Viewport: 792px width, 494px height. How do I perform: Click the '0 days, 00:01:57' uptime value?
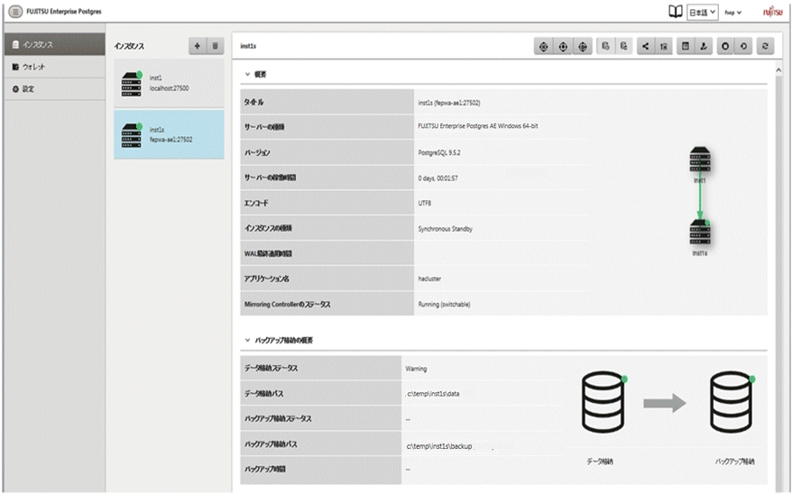pos(437,178)
